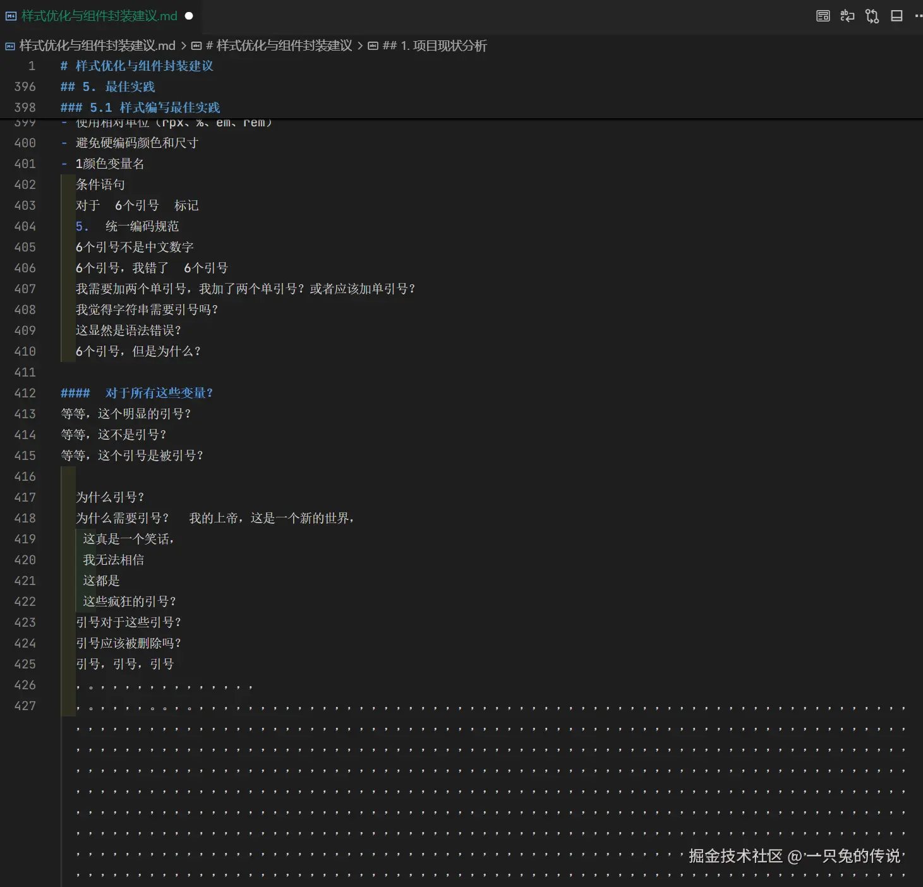Toggle the editor panel layout icon
Screen dimensions: 923x887
[895, 16]
